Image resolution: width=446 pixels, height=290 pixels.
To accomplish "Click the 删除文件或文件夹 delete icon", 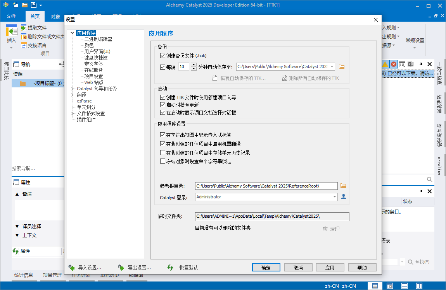I will point(24,37).
